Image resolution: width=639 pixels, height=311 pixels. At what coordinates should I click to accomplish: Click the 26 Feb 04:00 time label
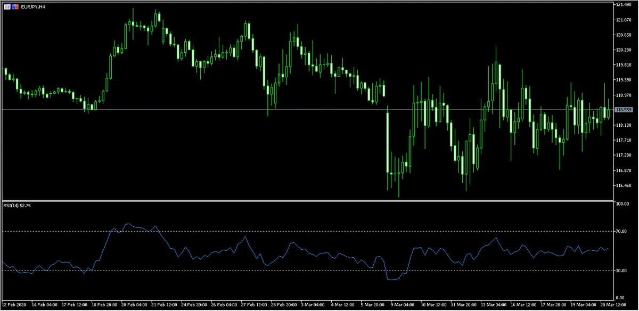(x=223, y=306)
